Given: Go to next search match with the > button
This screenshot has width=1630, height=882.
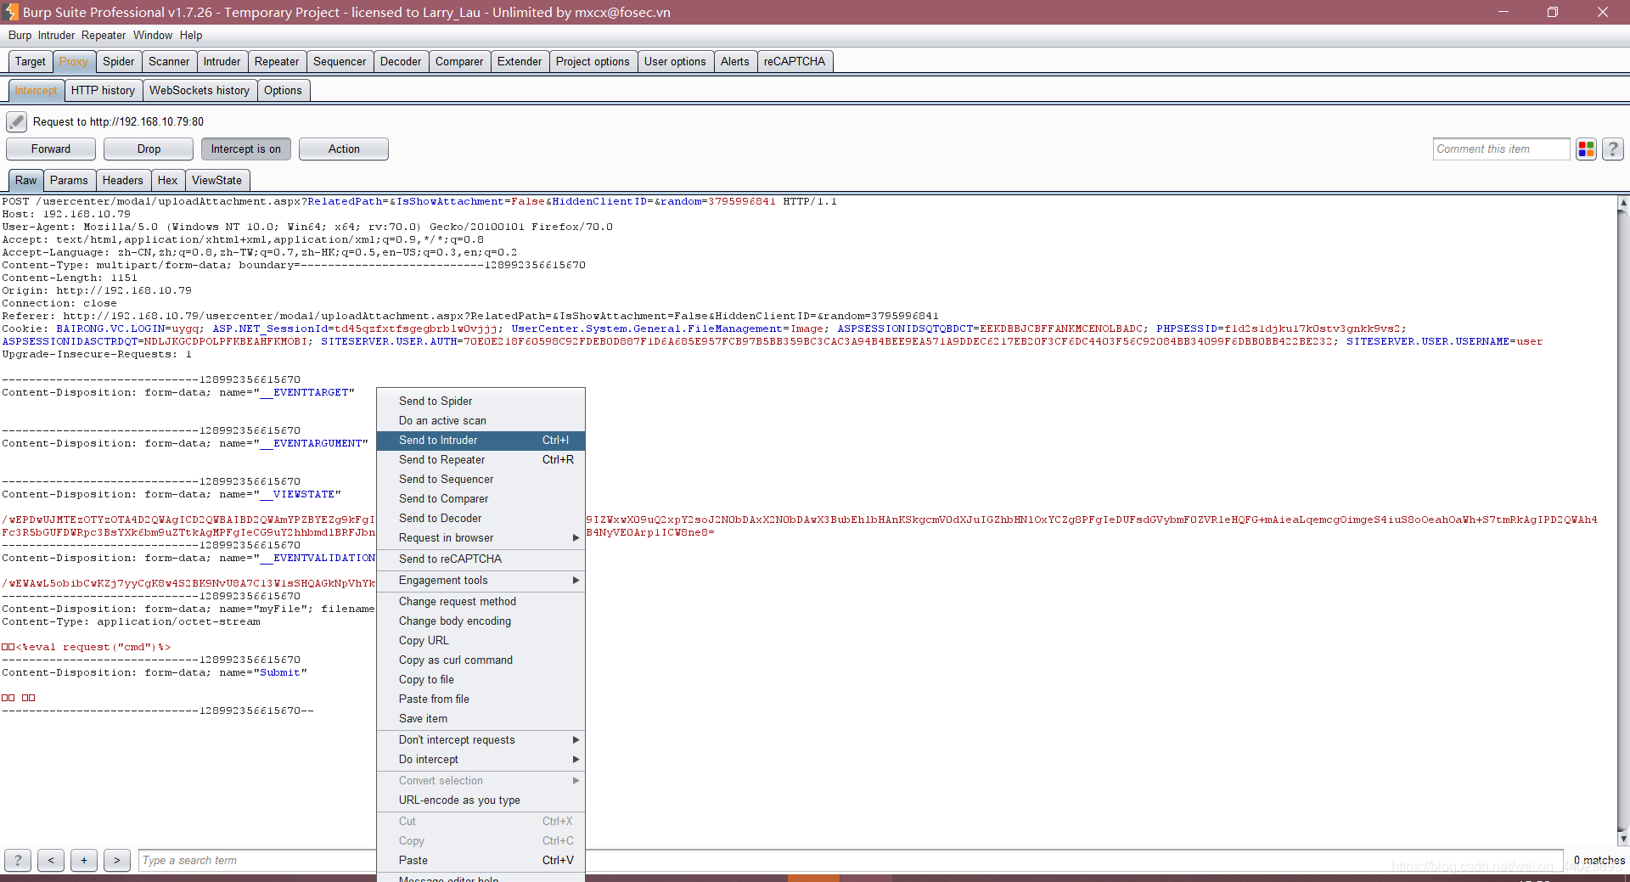Looking at the screenshot, I should point(117,860).
